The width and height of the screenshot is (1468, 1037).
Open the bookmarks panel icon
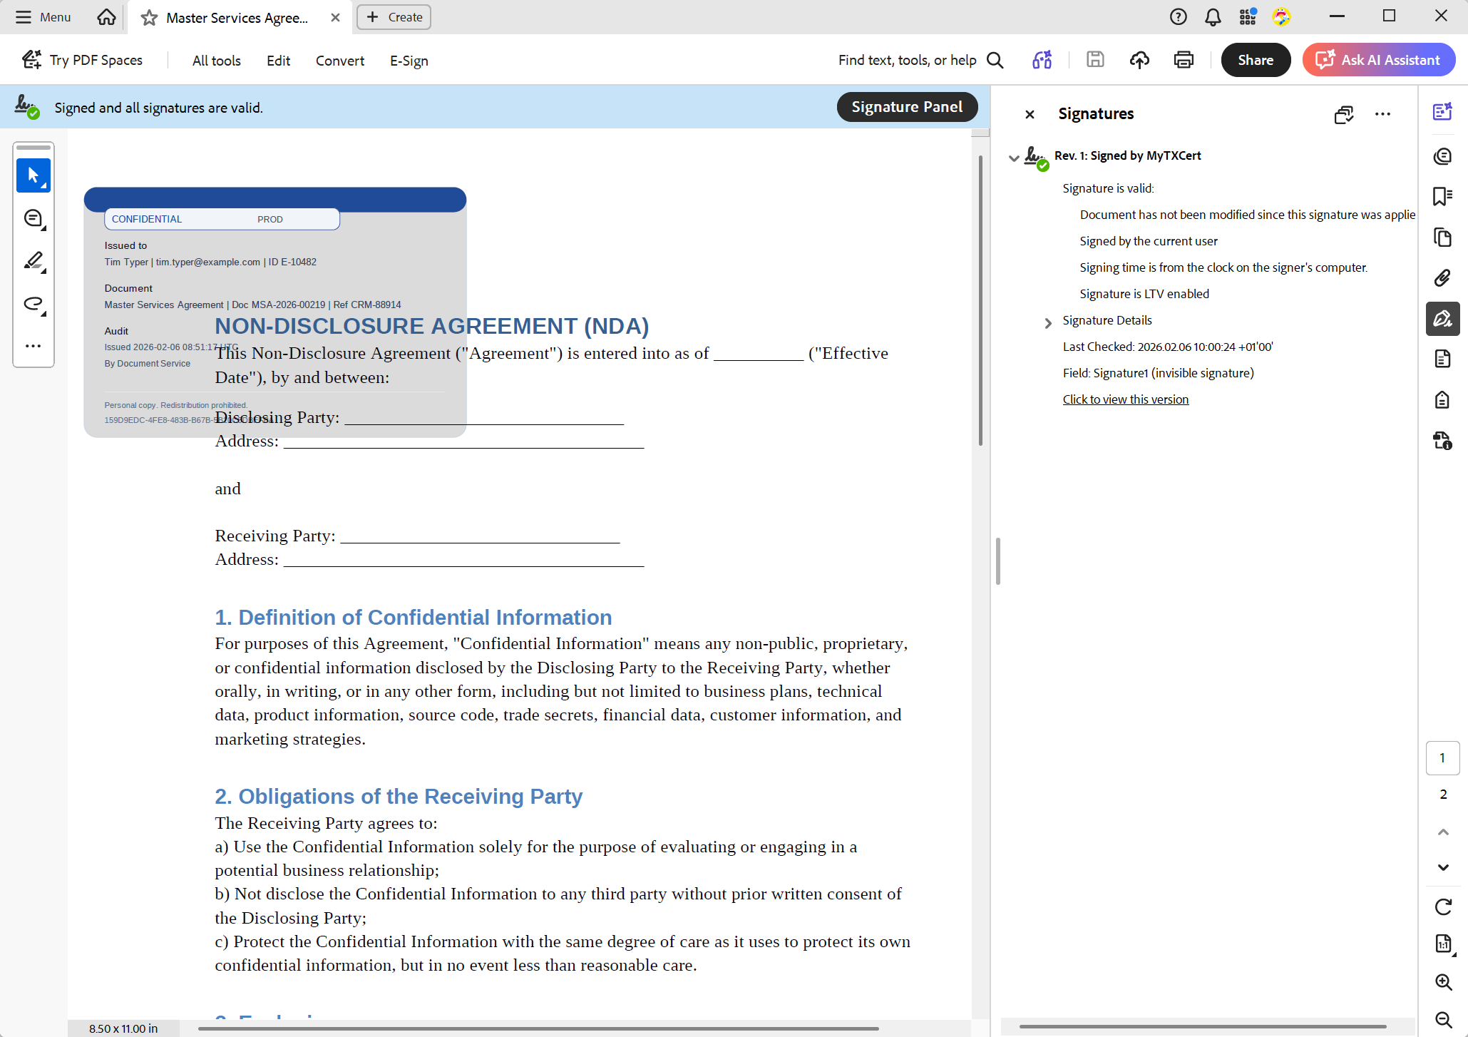coord(1442,196)
